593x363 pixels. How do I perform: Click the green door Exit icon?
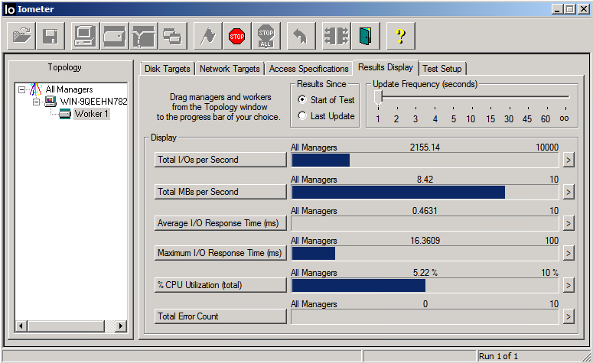(x=365, y=36)
